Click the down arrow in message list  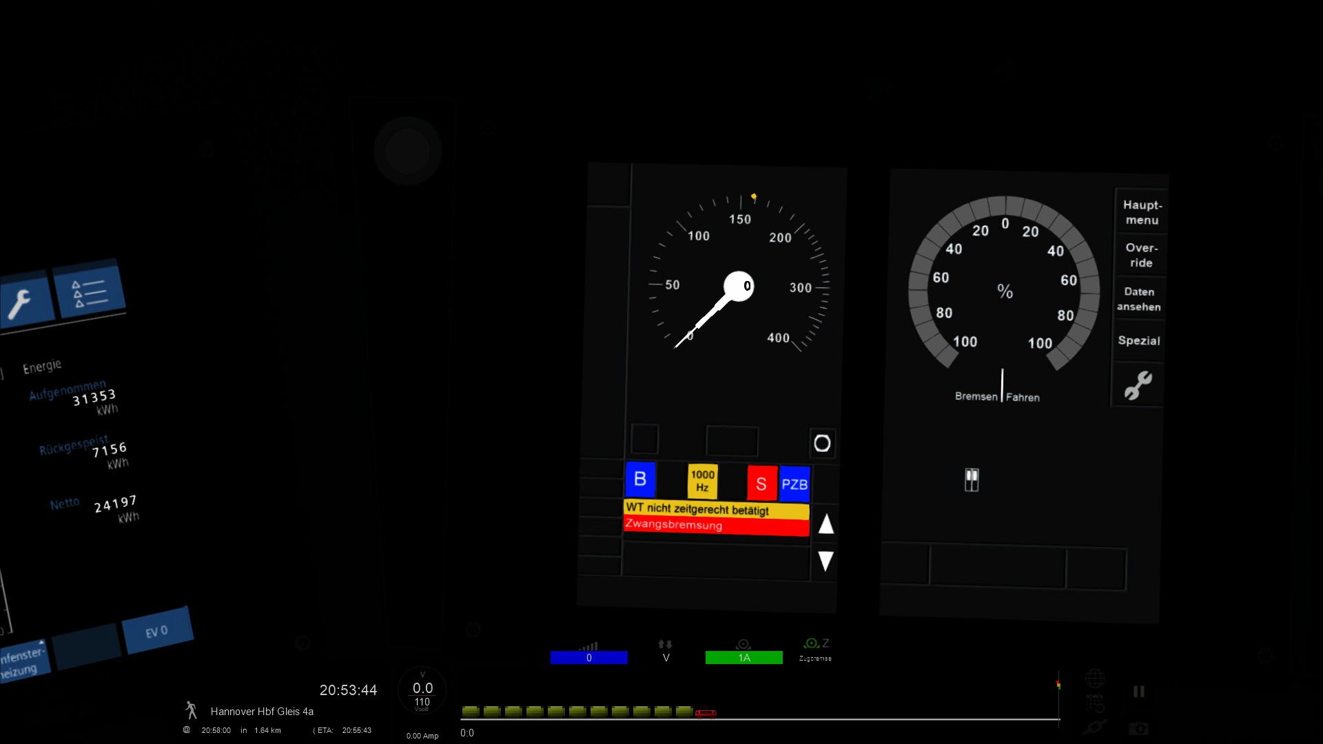825,561
